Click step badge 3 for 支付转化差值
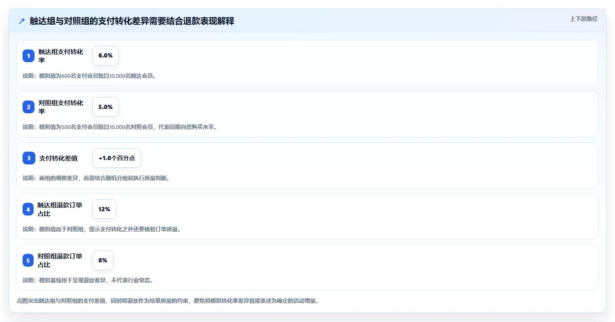This screenshot has height=322, width=615. 29,158
